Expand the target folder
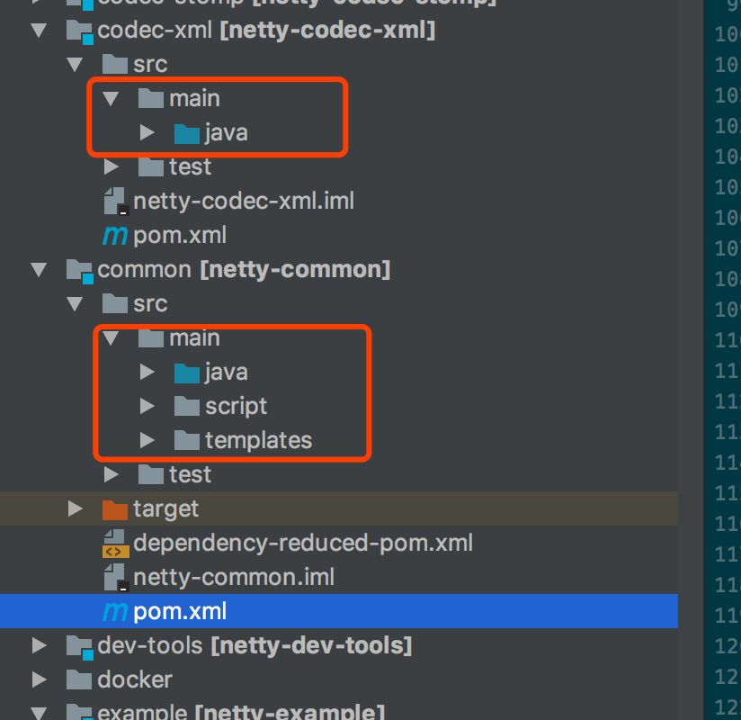 [76, 509]
